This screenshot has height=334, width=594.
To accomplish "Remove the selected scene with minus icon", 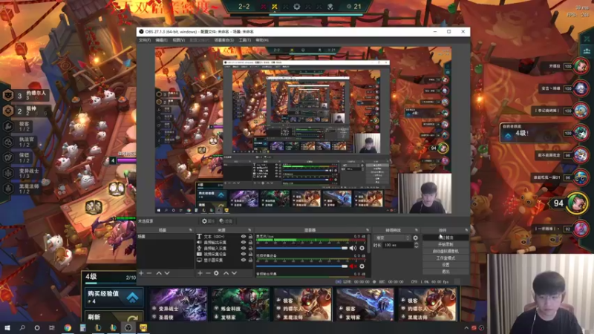I will click(x=149, y=273).
